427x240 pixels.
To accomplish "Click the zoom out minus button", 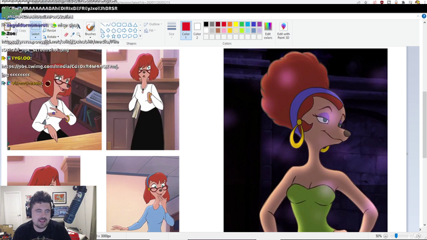I will pos(386,236).
